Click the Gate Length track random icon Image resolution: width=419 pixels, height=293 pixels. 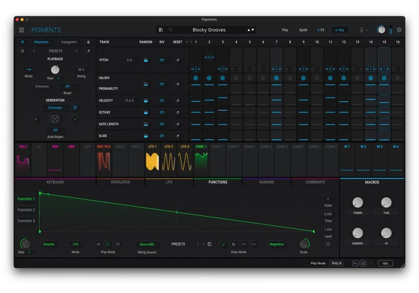(146, 124)
